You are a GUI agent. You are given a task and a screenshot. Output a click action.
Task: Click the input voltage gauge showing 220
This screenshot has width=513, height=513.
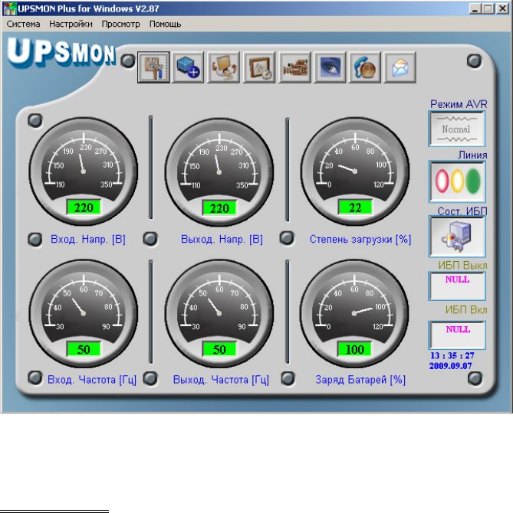[x=84, y=172]
